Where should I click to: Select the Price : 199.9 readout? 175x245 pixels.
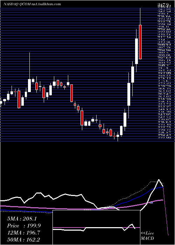pyautogui.click(x=24, y=226)
